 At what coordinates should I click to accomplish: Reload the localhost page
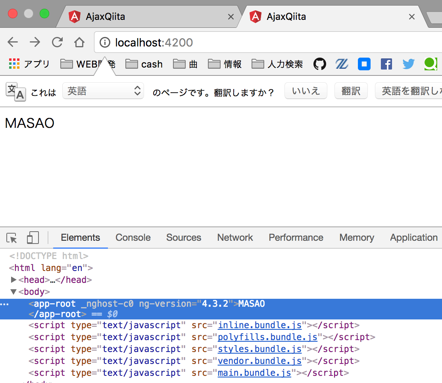coord(57,43)
